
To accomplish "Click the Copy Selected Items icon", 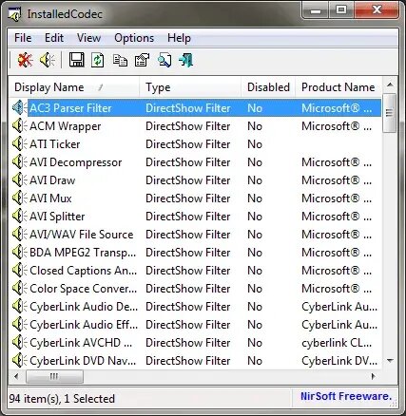I will [x=120, y=60].
